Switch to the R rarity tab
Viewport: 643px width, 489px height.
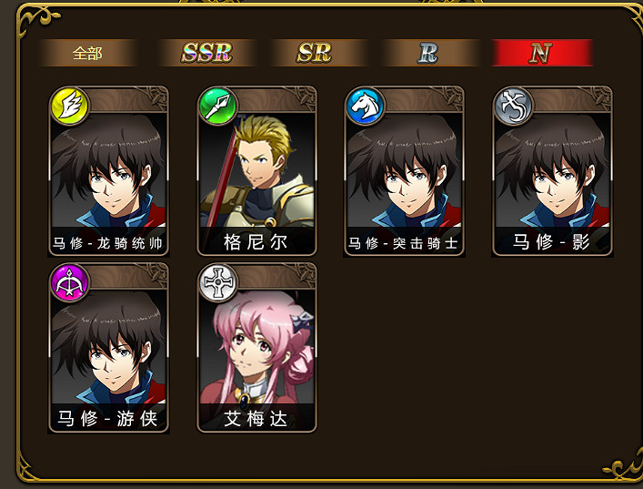tap(428, 53)
